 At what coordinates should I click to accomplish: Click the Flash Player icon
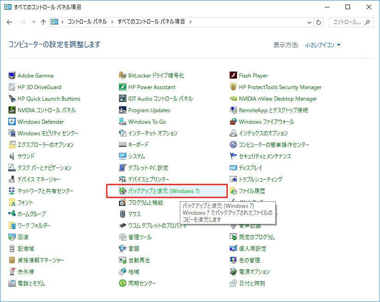234,76
